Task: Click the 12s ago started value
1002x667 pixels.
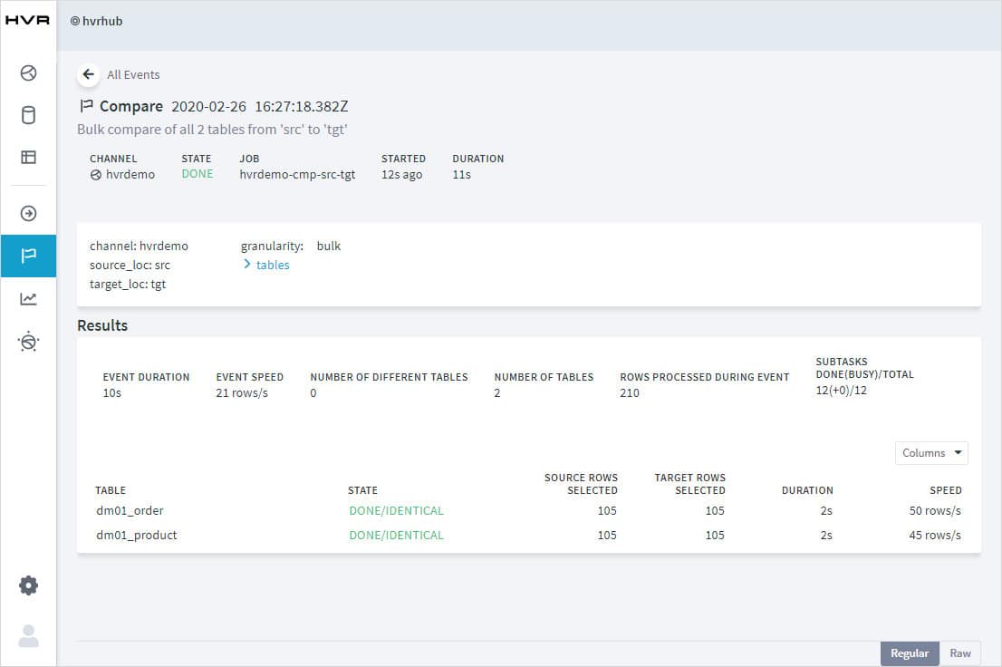Action: click(x=402, y=175)
